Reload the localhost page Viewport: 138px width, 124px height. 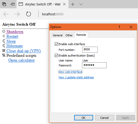pyautogui.click(x=29, y=14)
